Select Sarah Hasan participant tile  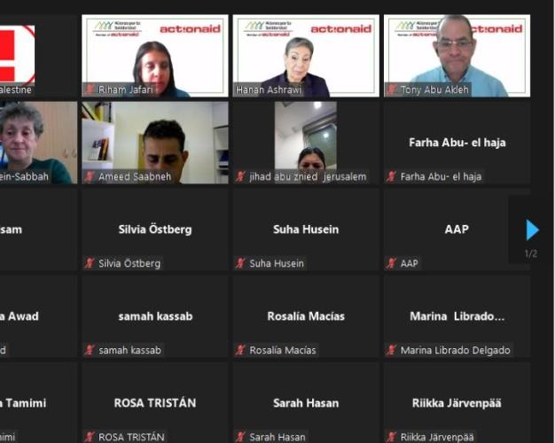point(306,402)
